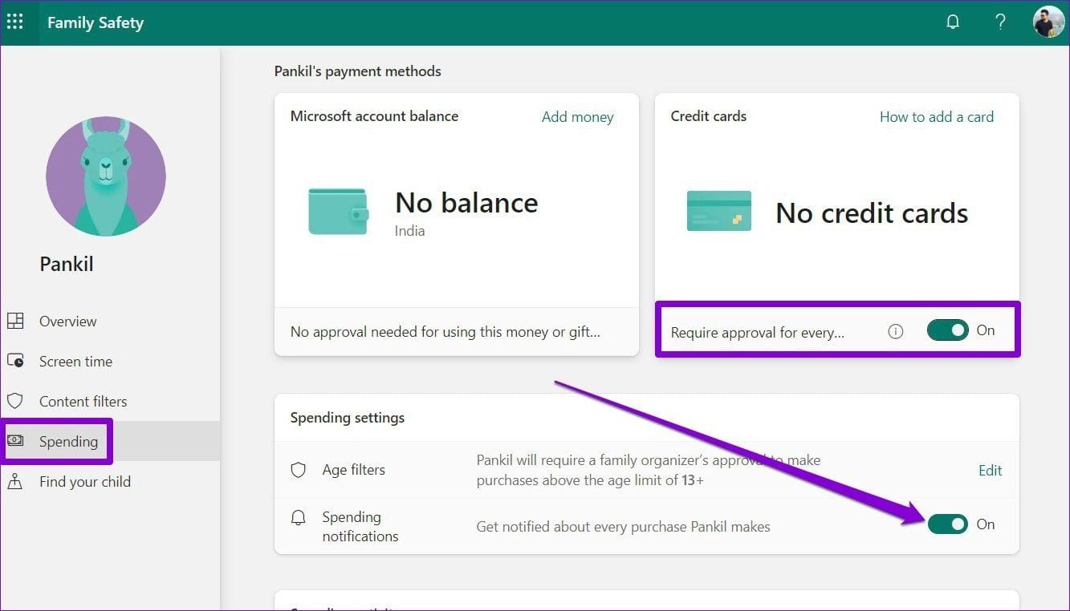Image resolution: width=1070 pixels, height=611 pixels.
Task: Edit the Age filters setting
Action: click(991, 471)
